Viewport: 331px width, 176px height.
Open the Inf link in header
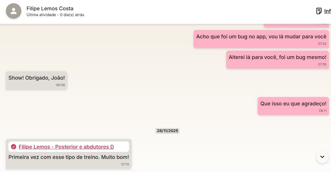coord(327,11)
